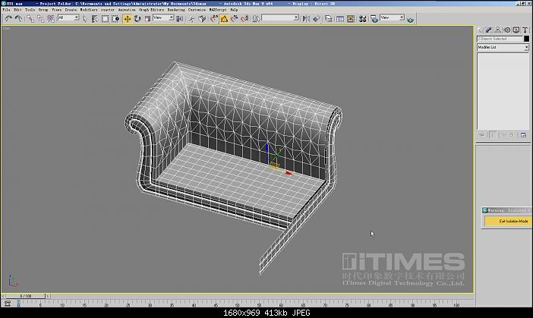The width and height of the screenshot is (533, 318).
Task: Click the Select Object arrow tool
Action: (84, 18)
